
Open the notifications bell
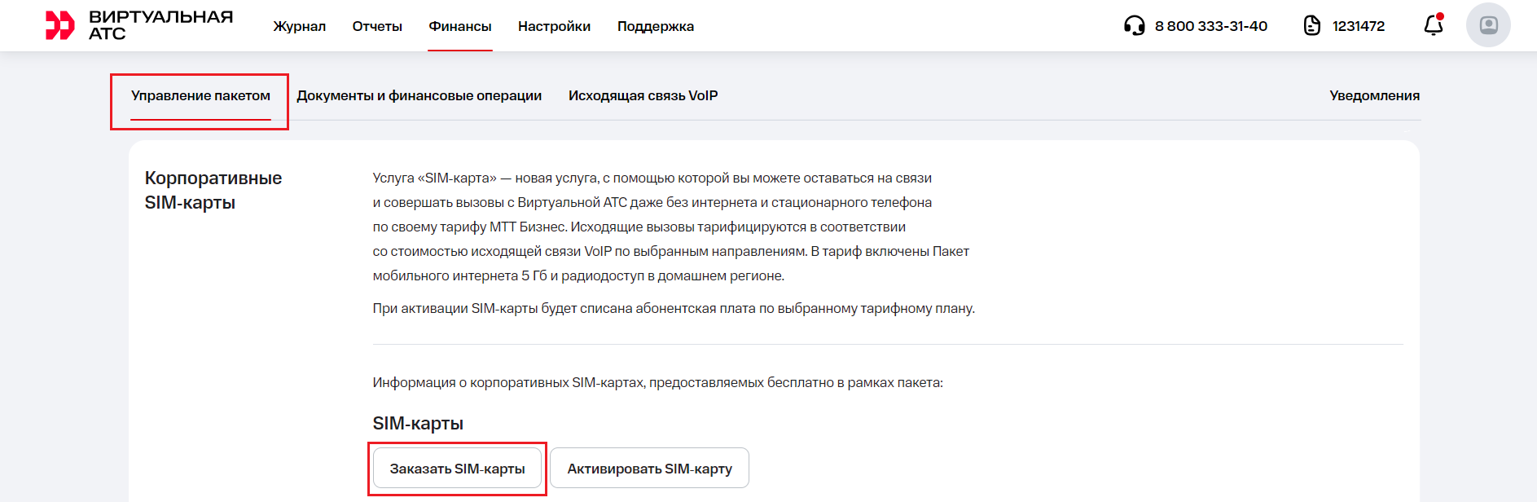[x=1433, y=26]
